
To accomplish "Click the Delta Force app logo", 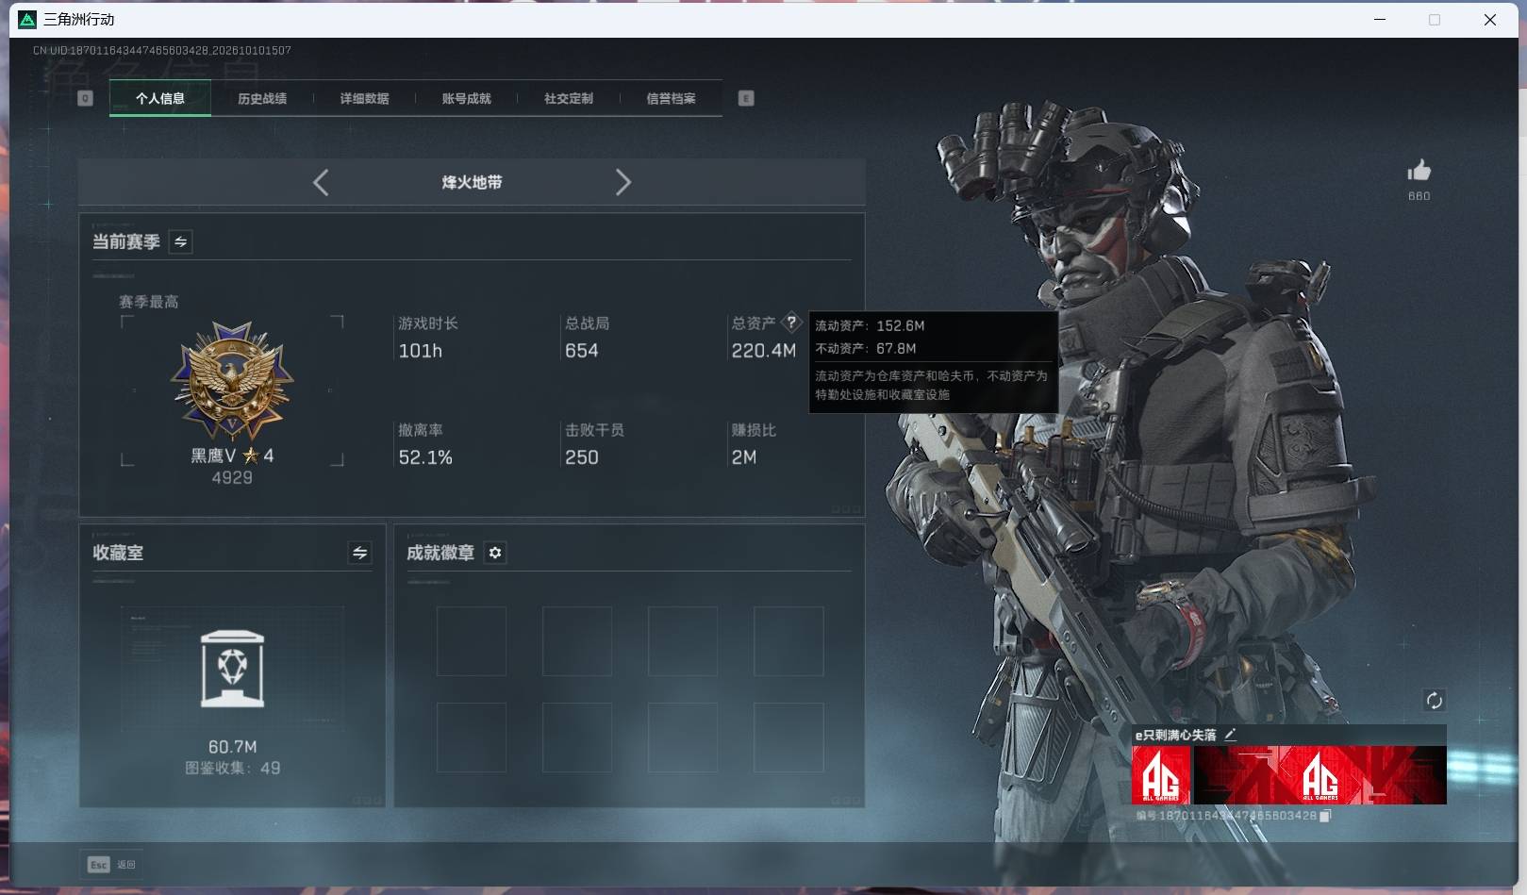I will pos(27,19).
